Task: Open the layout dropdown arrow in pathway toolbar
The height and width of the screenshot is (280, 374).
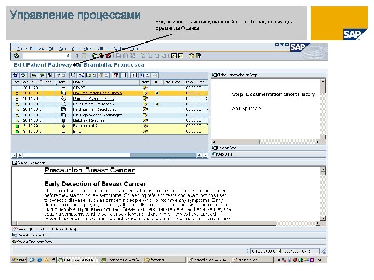Action: click(106, 75)
